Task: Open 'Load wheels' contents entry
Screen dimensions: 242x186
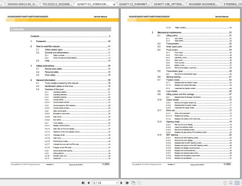Action: pos(195,91)
